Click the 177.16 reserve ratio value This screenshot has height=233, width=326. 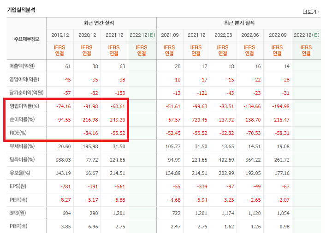point(282,173)
